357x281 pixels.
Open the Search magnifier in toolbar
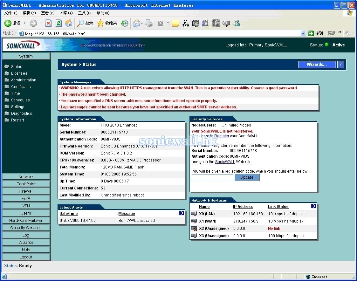pos(80,23)
